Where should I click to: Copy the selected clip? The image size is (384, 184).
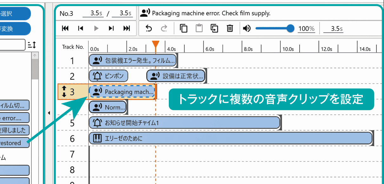coord(184,29)
